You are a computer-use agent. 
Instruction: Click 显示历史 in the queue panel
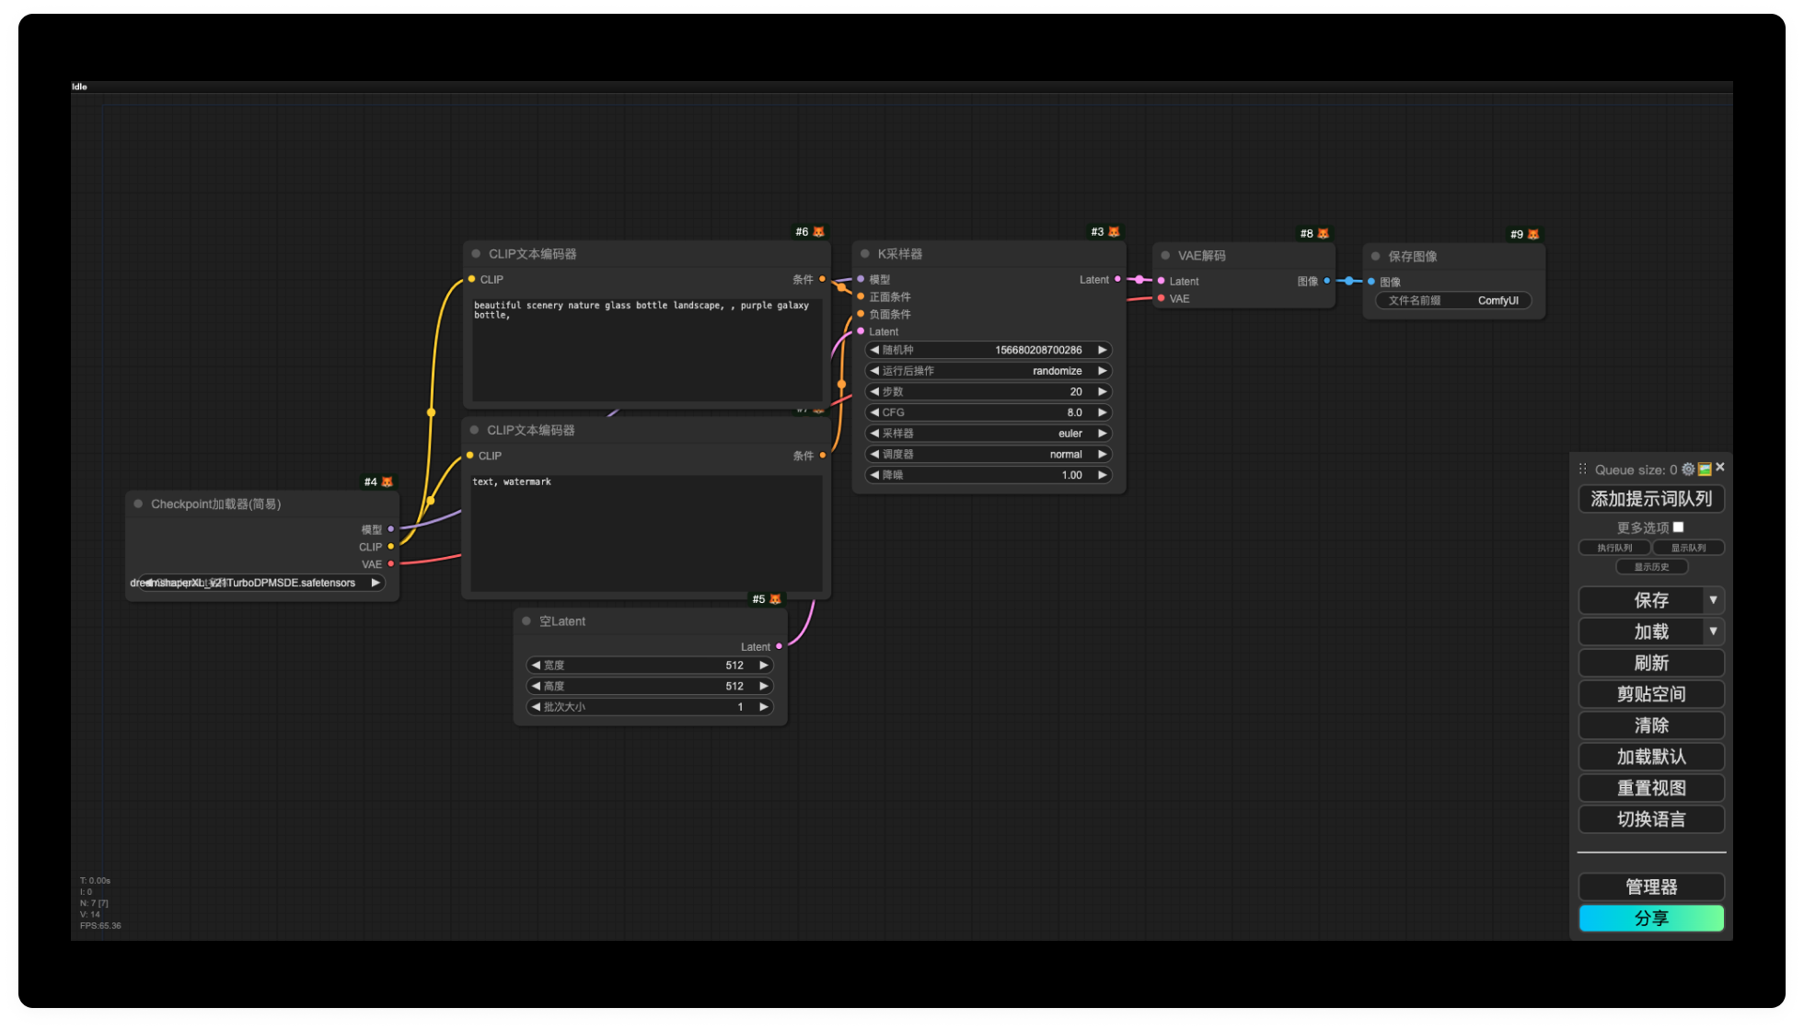coord(1651,567)
